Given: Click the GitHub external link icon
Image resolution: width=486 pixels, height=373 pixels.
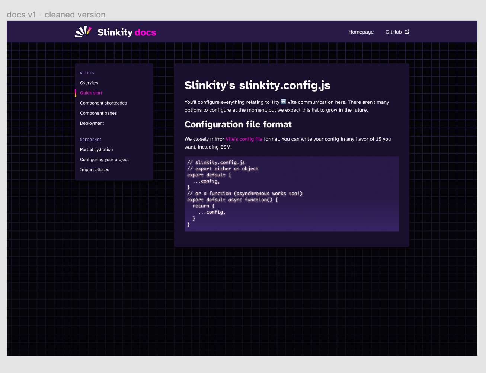Looking at the screenshot, I should [407, 32].
